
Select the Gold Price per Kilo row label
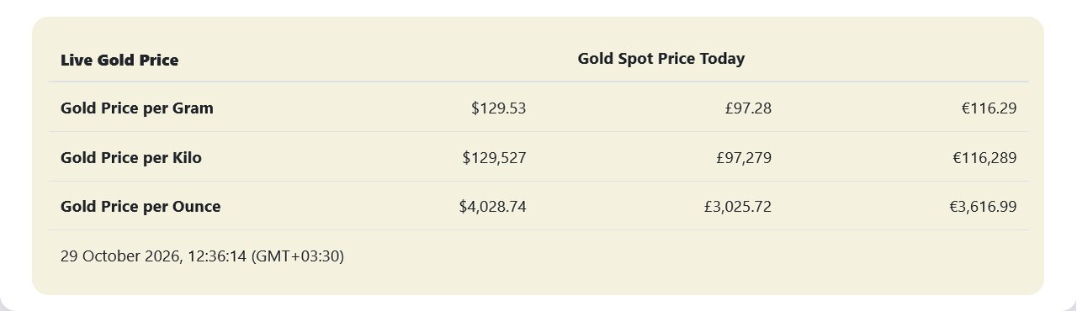[131, 157]
